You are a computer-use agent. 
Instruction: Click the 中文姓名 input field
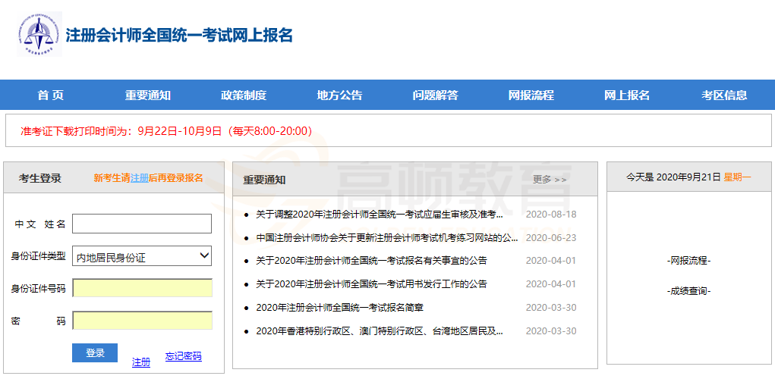[142, 224]
